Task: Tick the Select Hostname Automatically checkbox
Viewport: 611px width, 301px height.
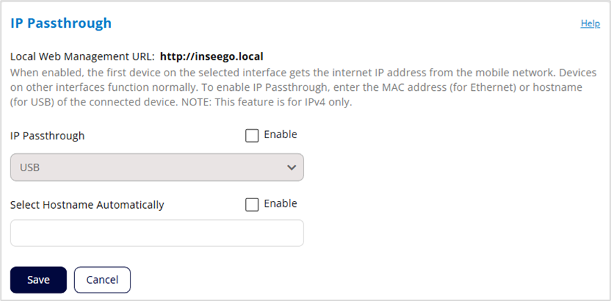Action: pos(252,205)
